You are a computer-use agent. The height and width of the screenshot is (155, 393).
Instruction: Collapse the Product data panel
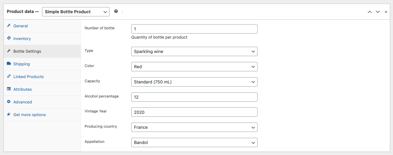[386, 12]
